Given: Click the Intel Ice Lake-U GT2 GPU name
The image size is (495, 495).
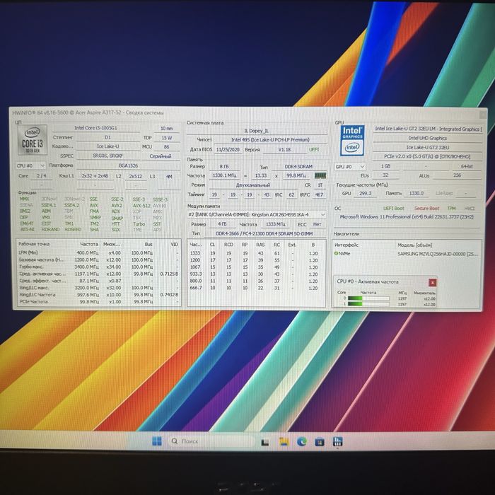Looking at the screenshot, I should pos(428,129).
